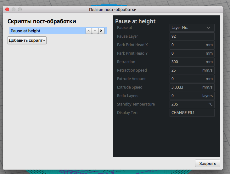This screenshot has width=230, height=174.
Task: Edit the Retraction Speed value 25
Action: pos(192,70)
